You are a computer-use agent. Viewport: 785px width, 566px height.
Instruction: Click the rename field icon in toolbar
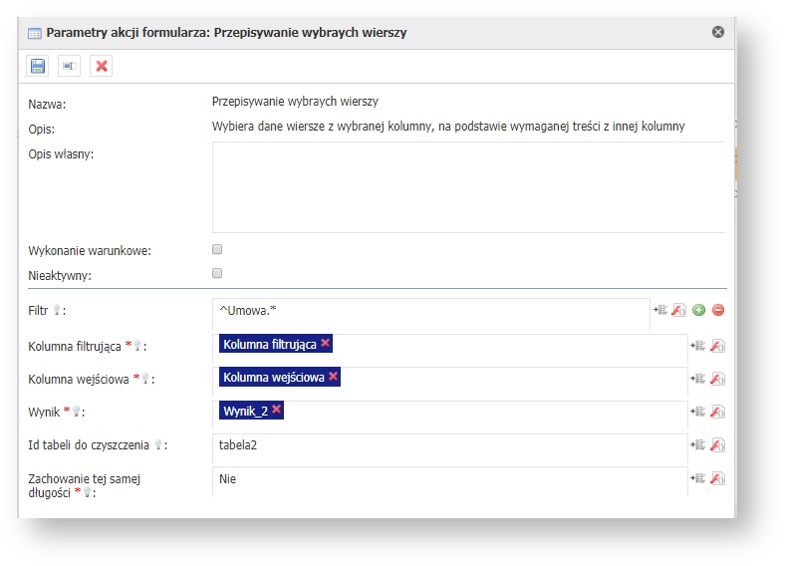click(x=69, y=66)
